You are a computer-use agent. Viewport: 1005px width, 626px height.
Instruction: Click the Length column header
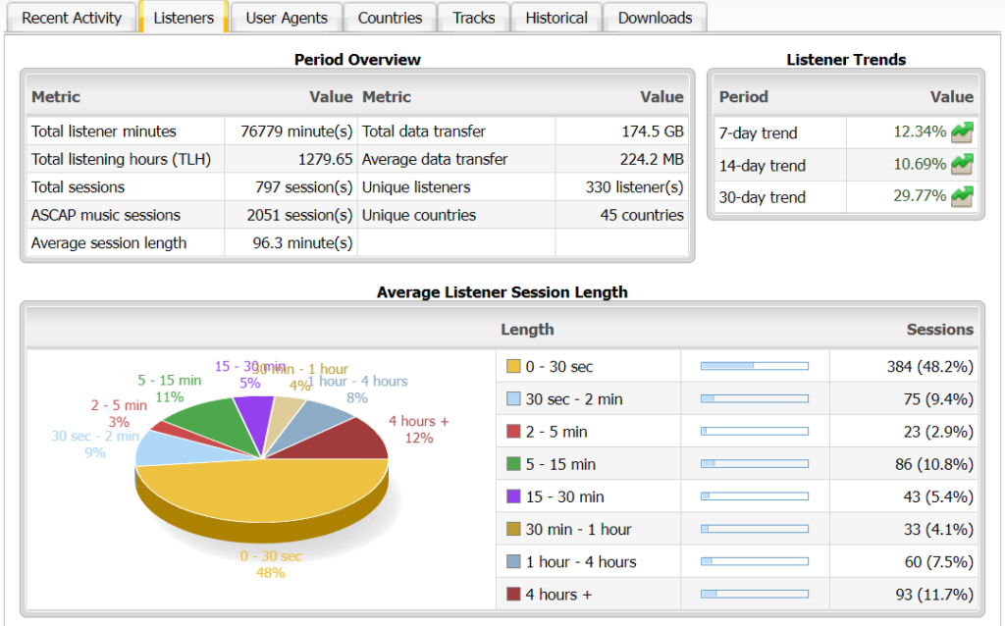tap(527, 330)
